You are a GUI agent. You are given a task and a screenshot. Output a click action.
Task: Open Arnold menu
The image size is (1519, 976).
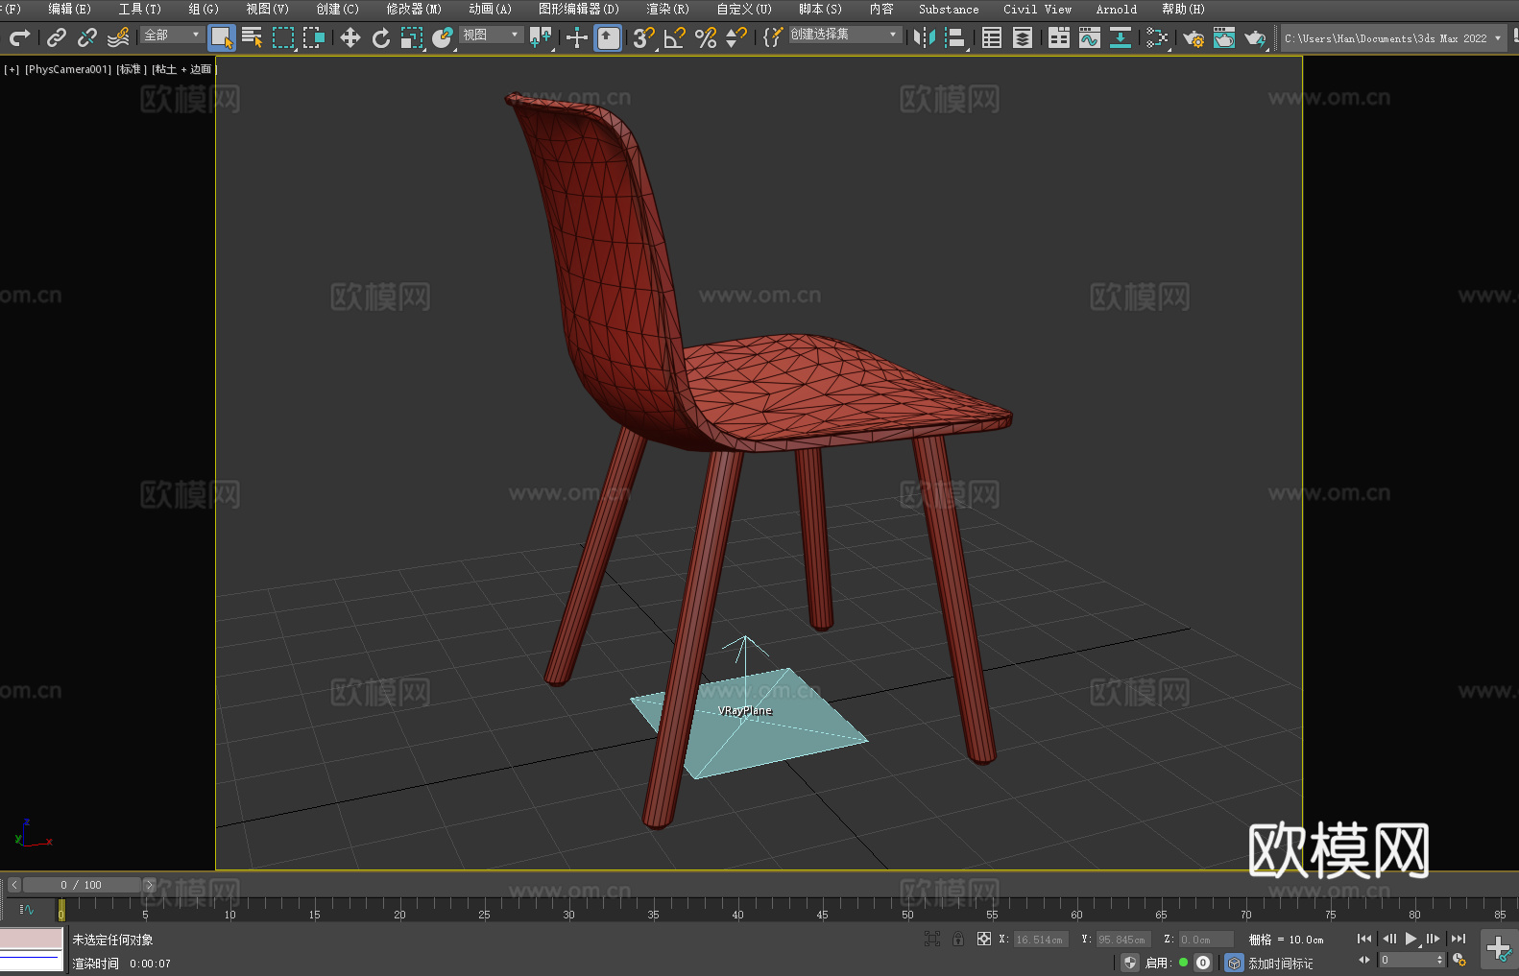1117,9
